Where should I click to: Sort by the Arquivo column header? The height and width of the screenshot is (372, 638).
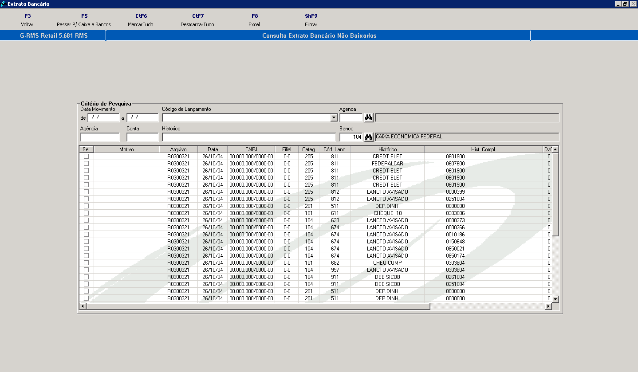point(178,149)
